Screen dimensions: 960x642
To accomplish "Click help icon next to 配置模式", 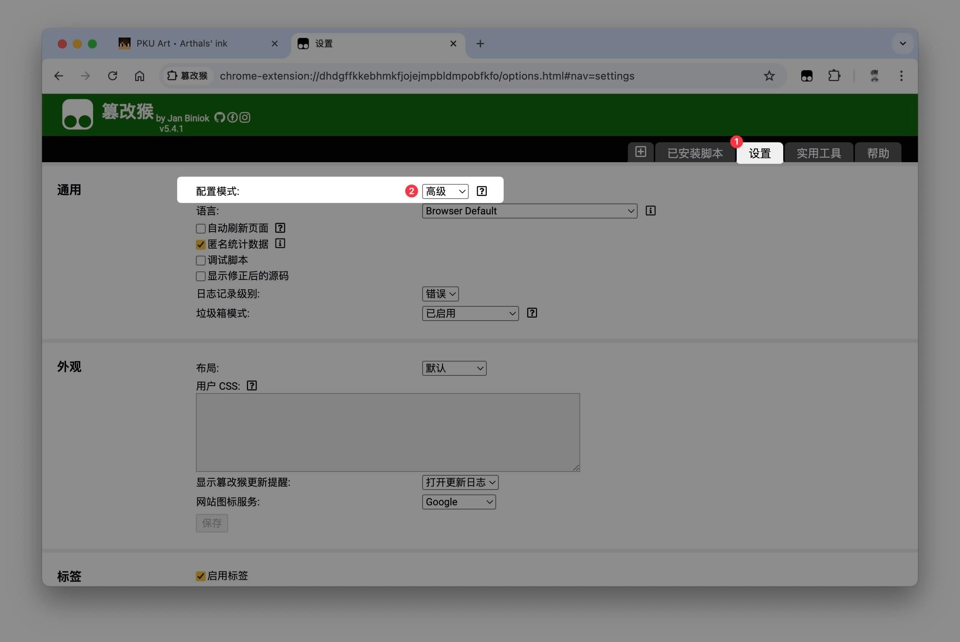I will point(482,191).
